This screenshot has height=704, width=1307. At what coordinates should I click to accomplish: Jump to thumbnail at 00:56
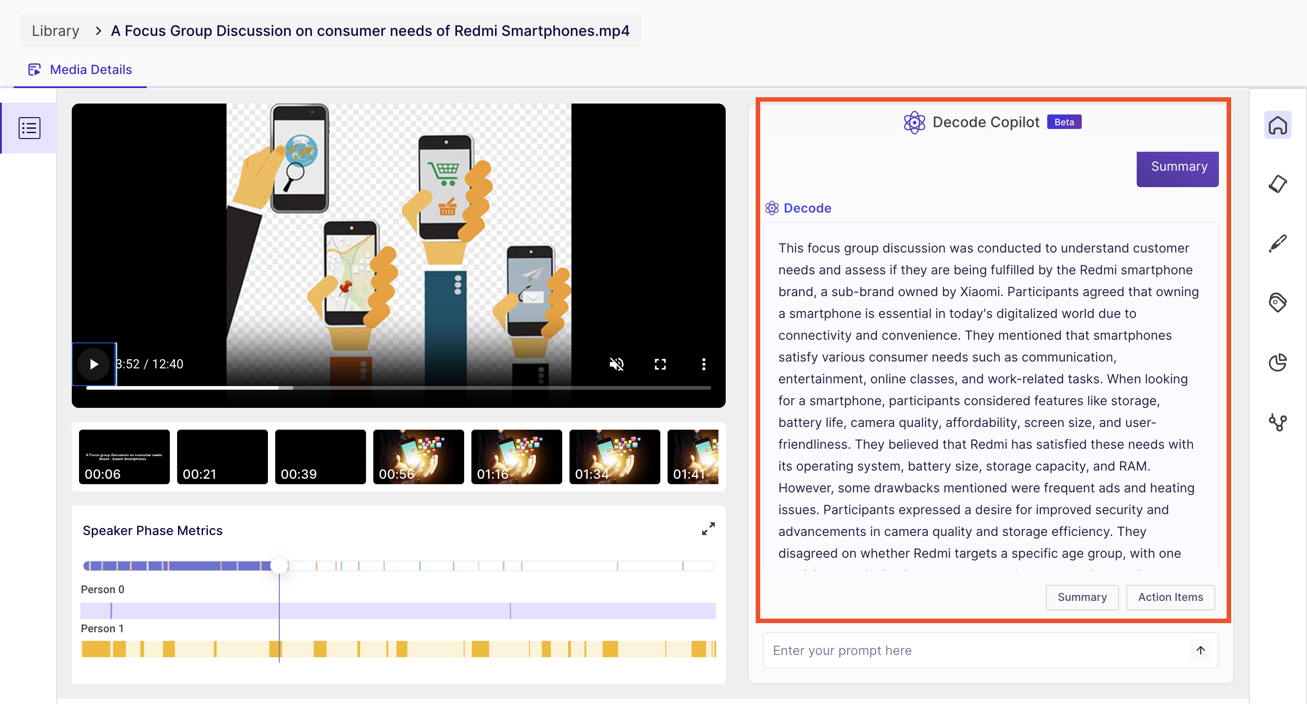point(419,457)
